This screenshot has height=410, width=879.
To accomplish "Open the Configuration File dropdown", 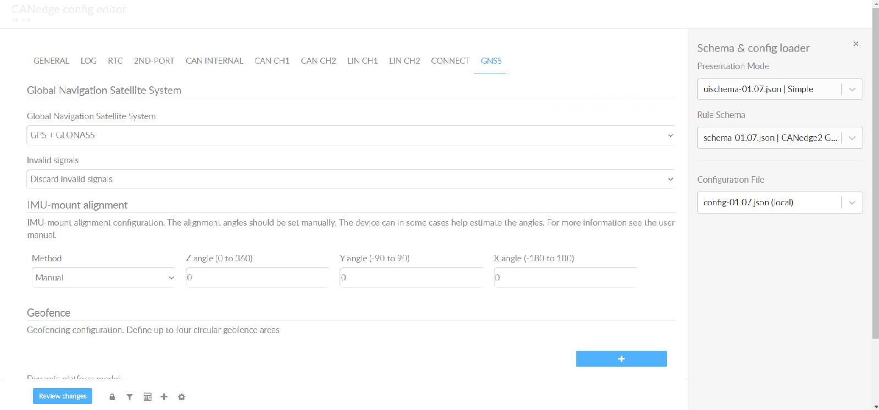I will [x=780, y=203].
